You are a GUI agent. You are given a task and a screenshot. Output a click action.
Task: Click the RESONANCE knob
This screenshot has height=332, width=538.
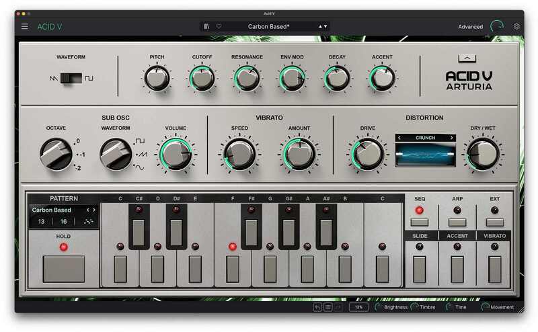tap(247, 78)
